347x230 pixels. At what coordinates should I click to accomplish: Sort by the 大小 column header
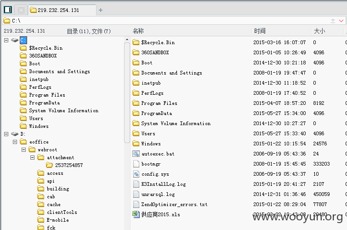(319, 31)
